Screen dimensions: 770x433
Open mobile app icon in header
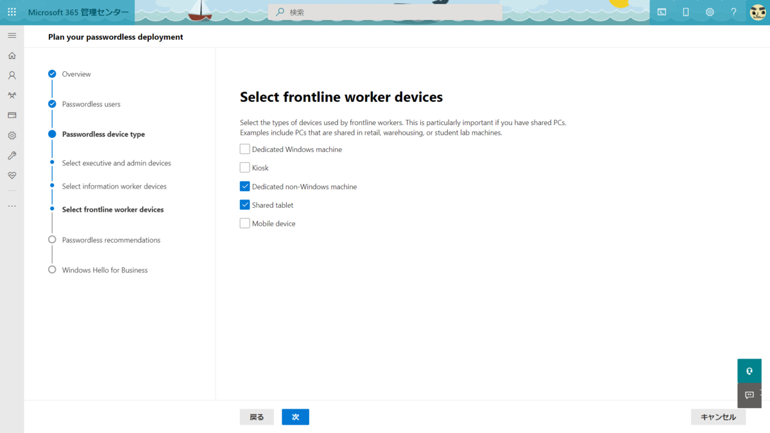pos(685,12)
